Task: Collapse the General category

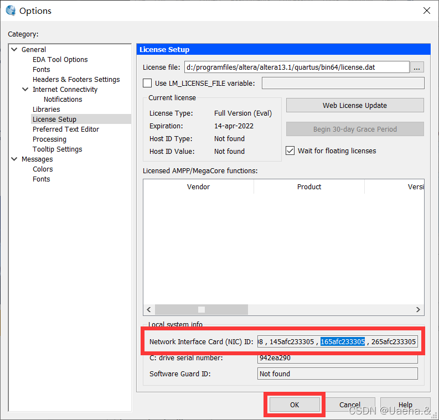Action: [x=14, y=50]
